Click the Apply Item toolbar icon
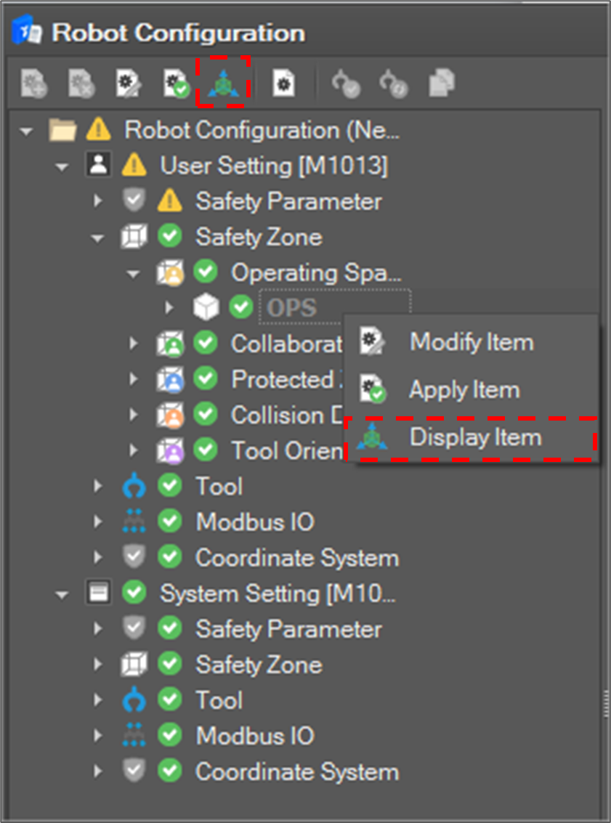 click(x=175, y=84)
